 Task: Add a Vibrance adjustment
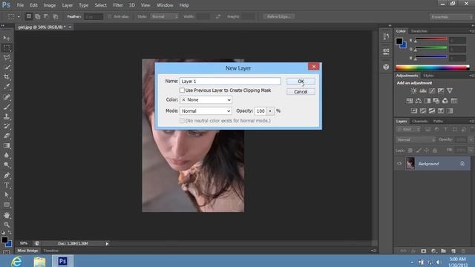point(450,90)
